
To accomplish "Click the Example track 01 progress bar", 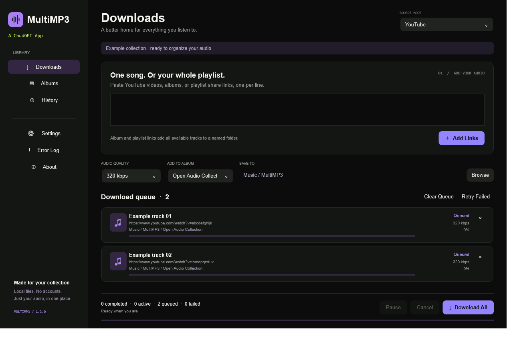I will pos(272,236).
